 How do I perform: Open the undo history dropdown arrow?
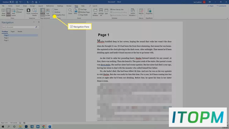[22, 2]
